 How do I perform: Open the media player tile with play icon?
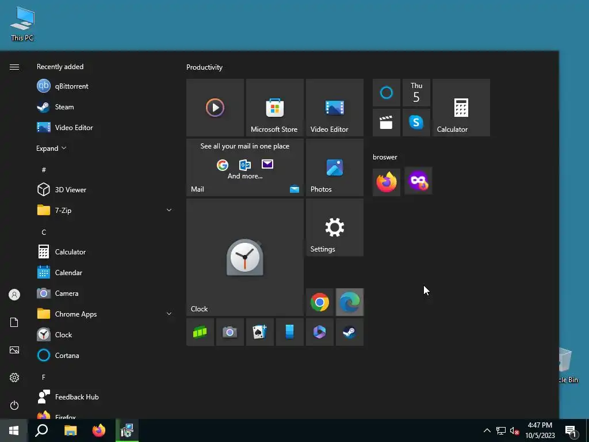point(215,108)
